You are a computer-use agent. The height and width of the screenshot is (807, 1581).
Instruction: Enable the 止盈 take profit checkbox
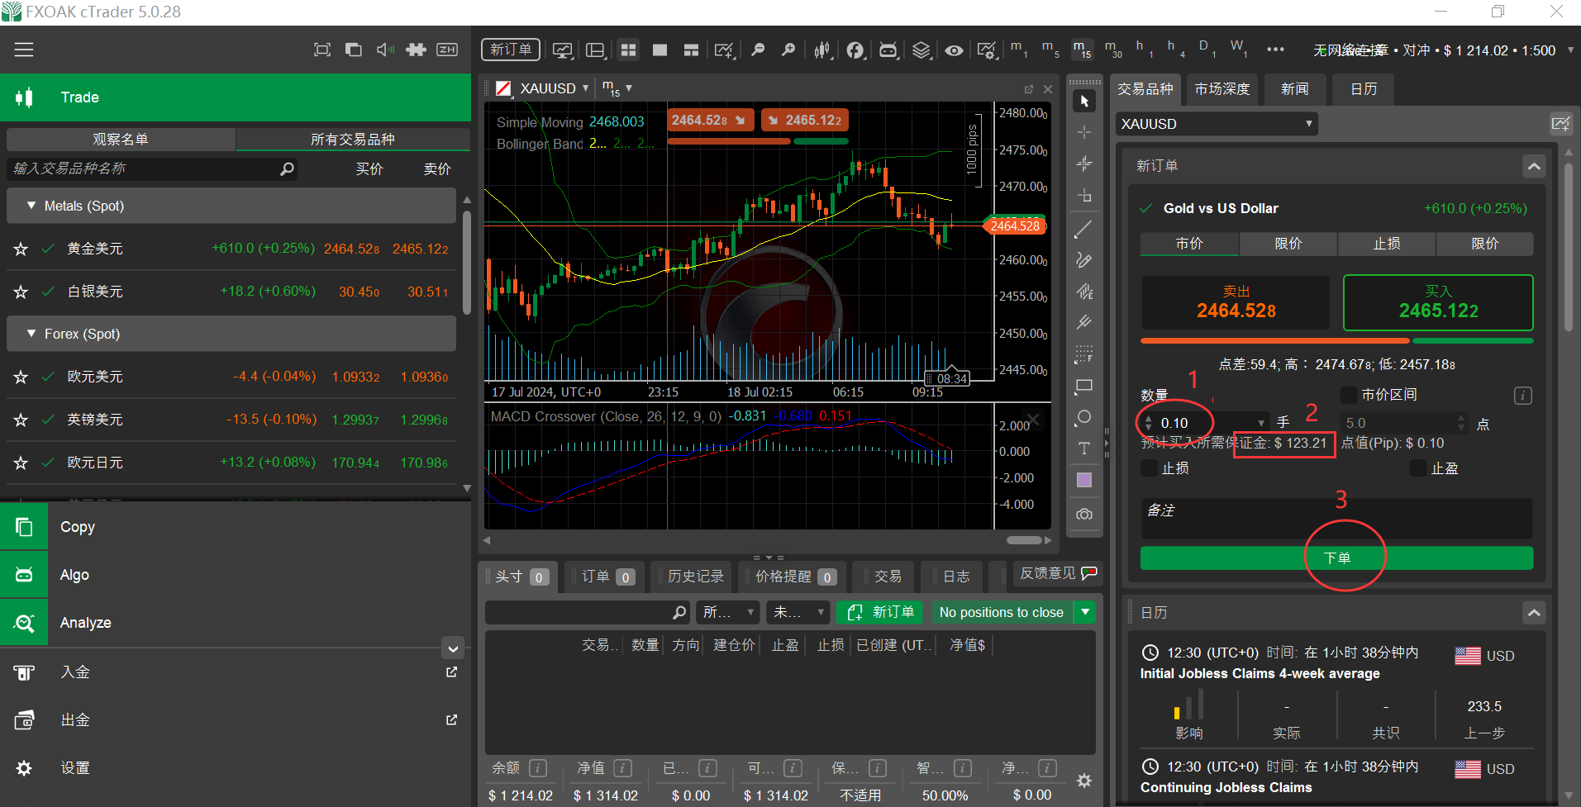(x=1418, y=468)
